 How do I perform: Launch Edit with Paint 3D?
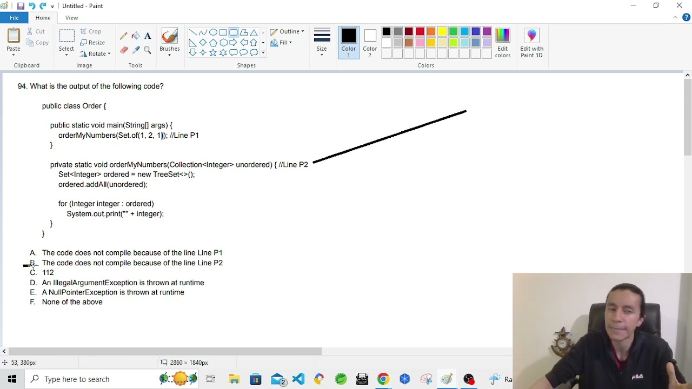531,43
